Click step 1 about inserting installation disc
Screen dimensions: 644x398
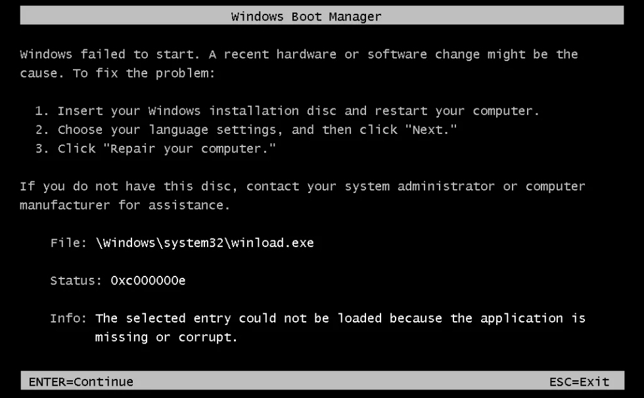click(x=287, y=111)
